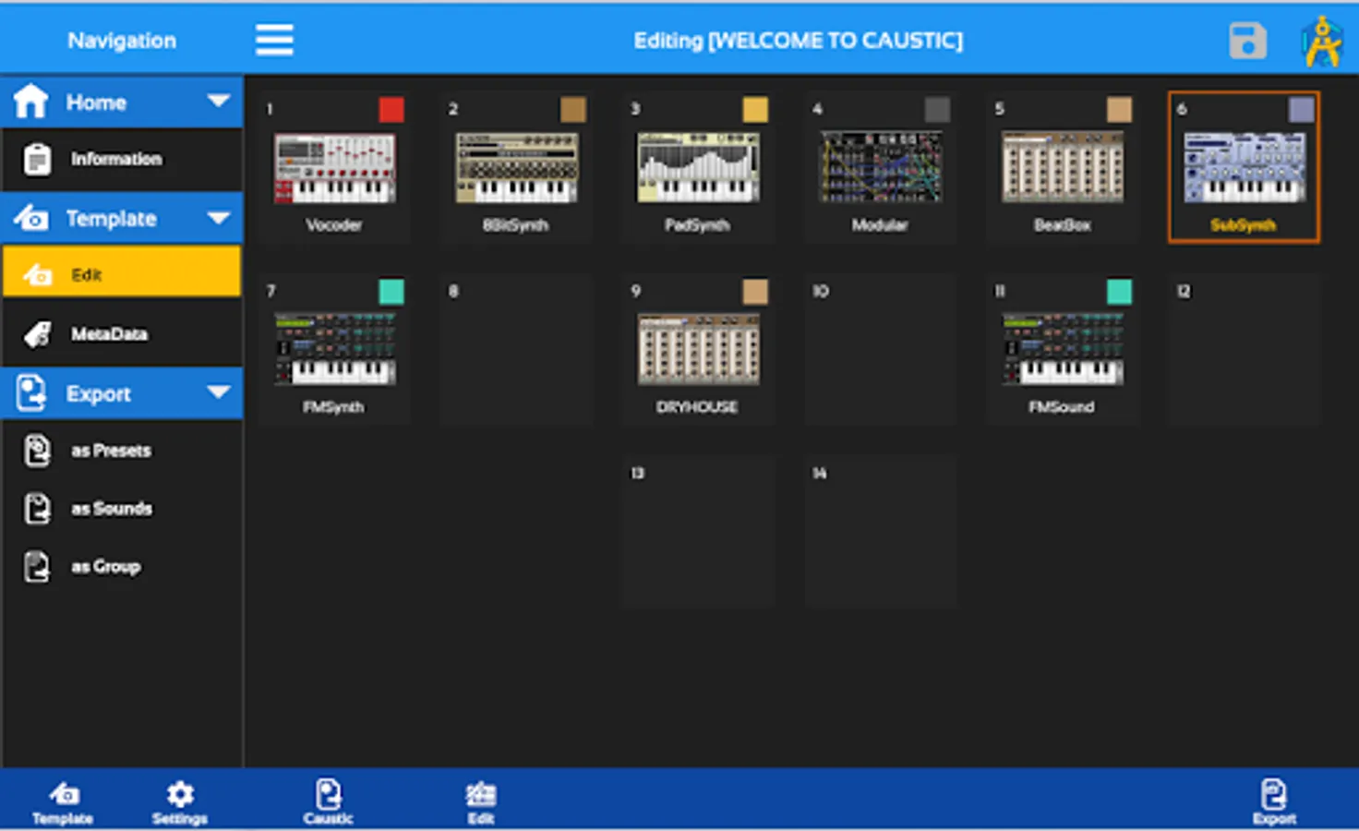
Task: Click the brown color swatch on 8BitSynth
Action: (573, 110)
